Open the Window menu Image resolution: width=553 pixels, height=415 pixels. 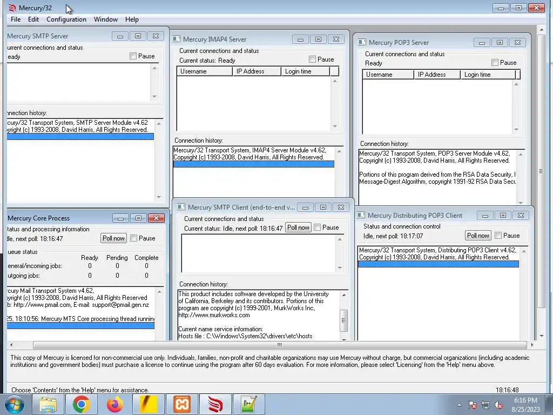tap(106, 19)
